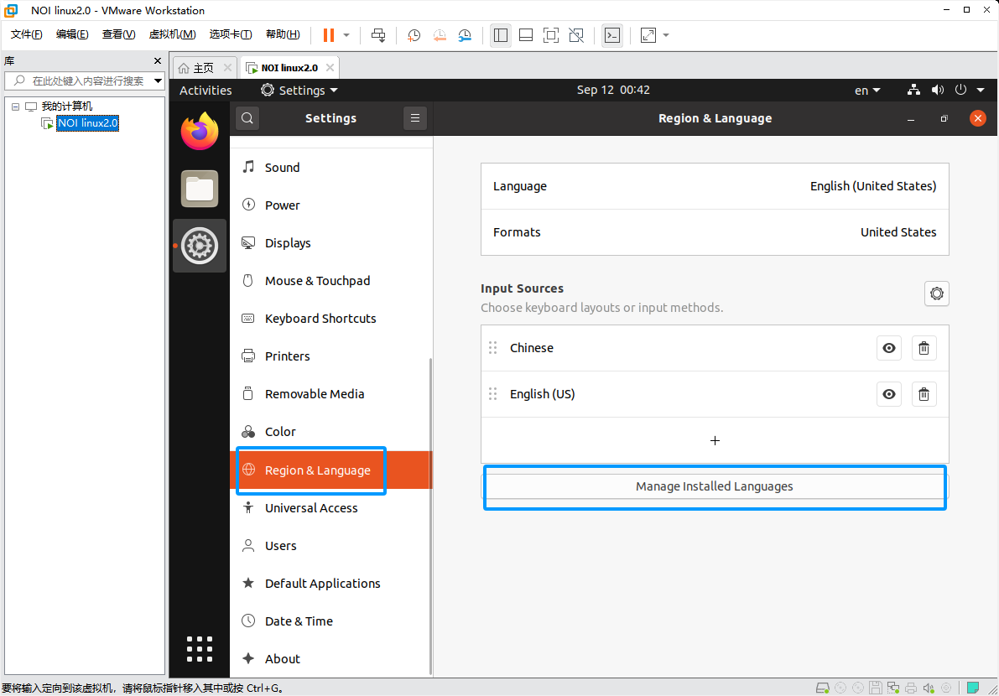The width and height of the screenshot is (999, 696).
Task: Click the power icon in top bar
Action: tap(960, 90)
